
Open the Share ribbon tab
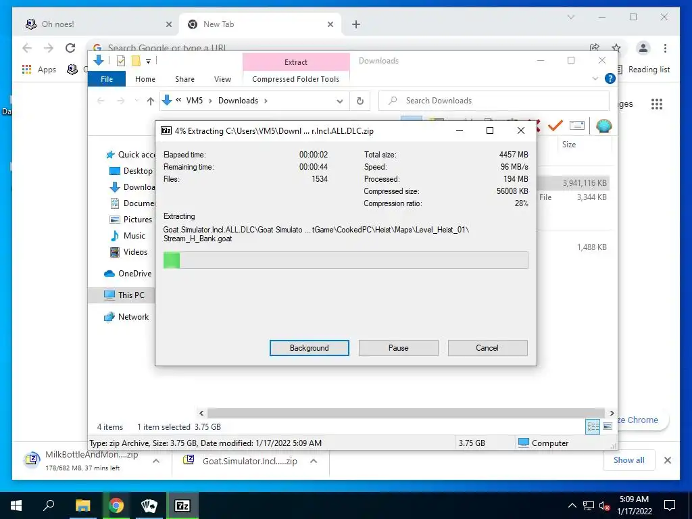[184, 79]
